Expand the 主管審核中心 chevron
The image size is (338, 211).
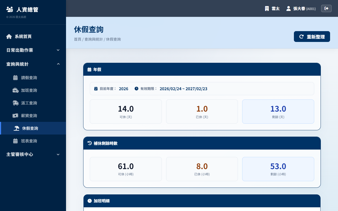point(58,155)
